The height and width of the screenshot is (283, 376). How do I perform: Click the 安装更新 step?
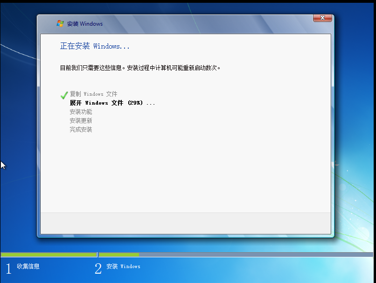(x=81, y=121)
